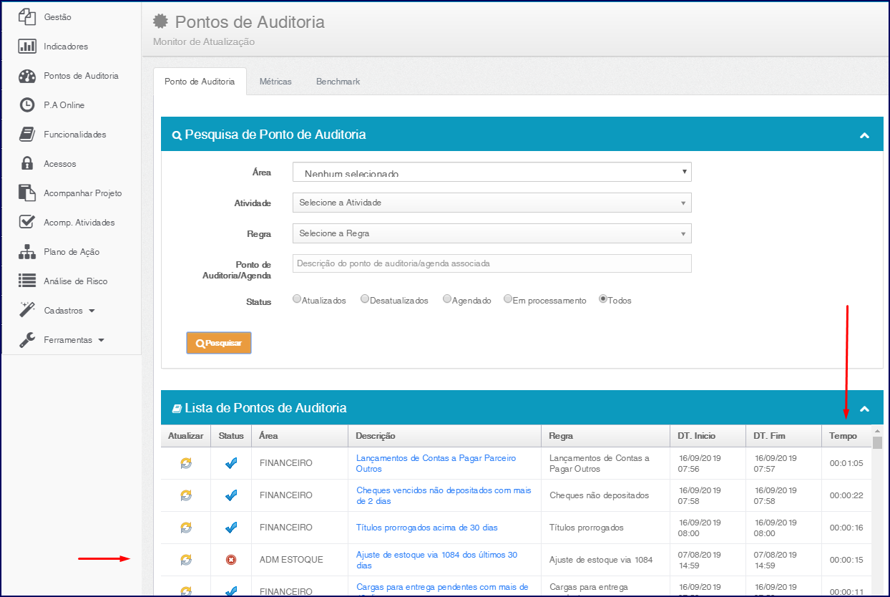Open Gestão in the sidebar
The image size is (890, 597).
(x=57, y=16)
